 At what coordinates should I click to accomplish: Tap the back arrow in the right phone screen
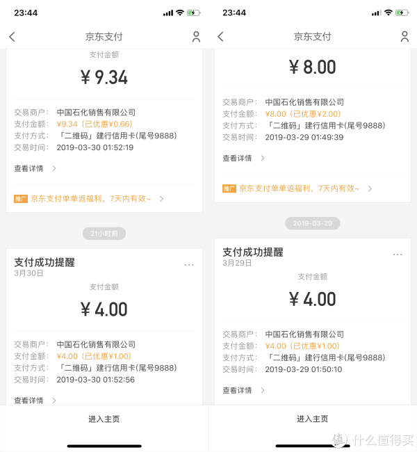(x=220, y=37)
